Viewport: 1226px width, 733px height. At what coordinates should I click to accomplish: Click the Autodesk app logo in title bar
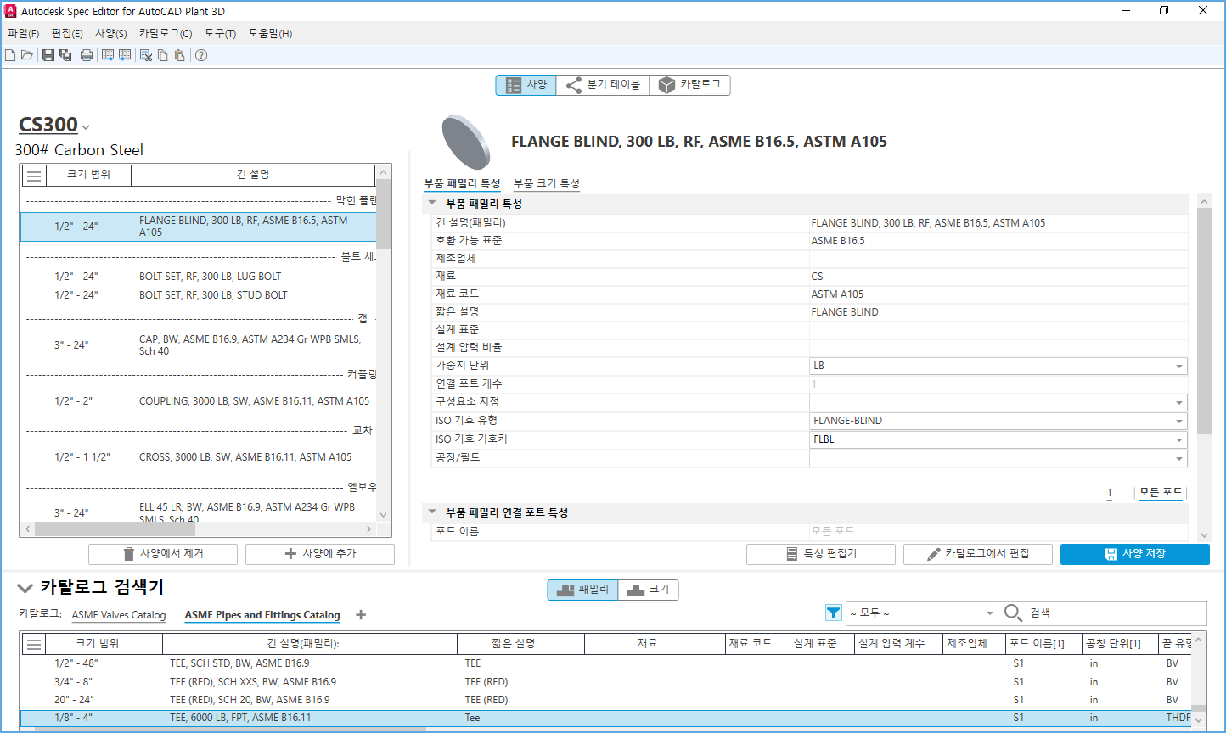coord(11,11)
